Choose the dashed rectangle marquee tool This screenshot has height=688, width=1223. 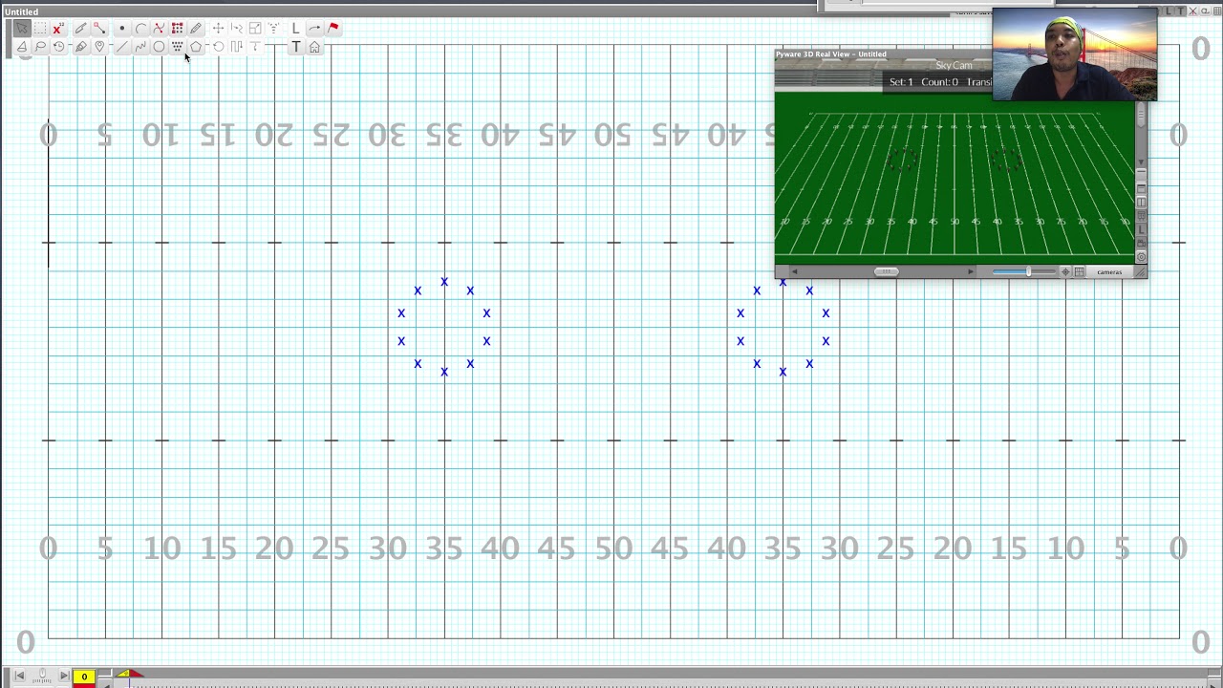pos(40,28)
